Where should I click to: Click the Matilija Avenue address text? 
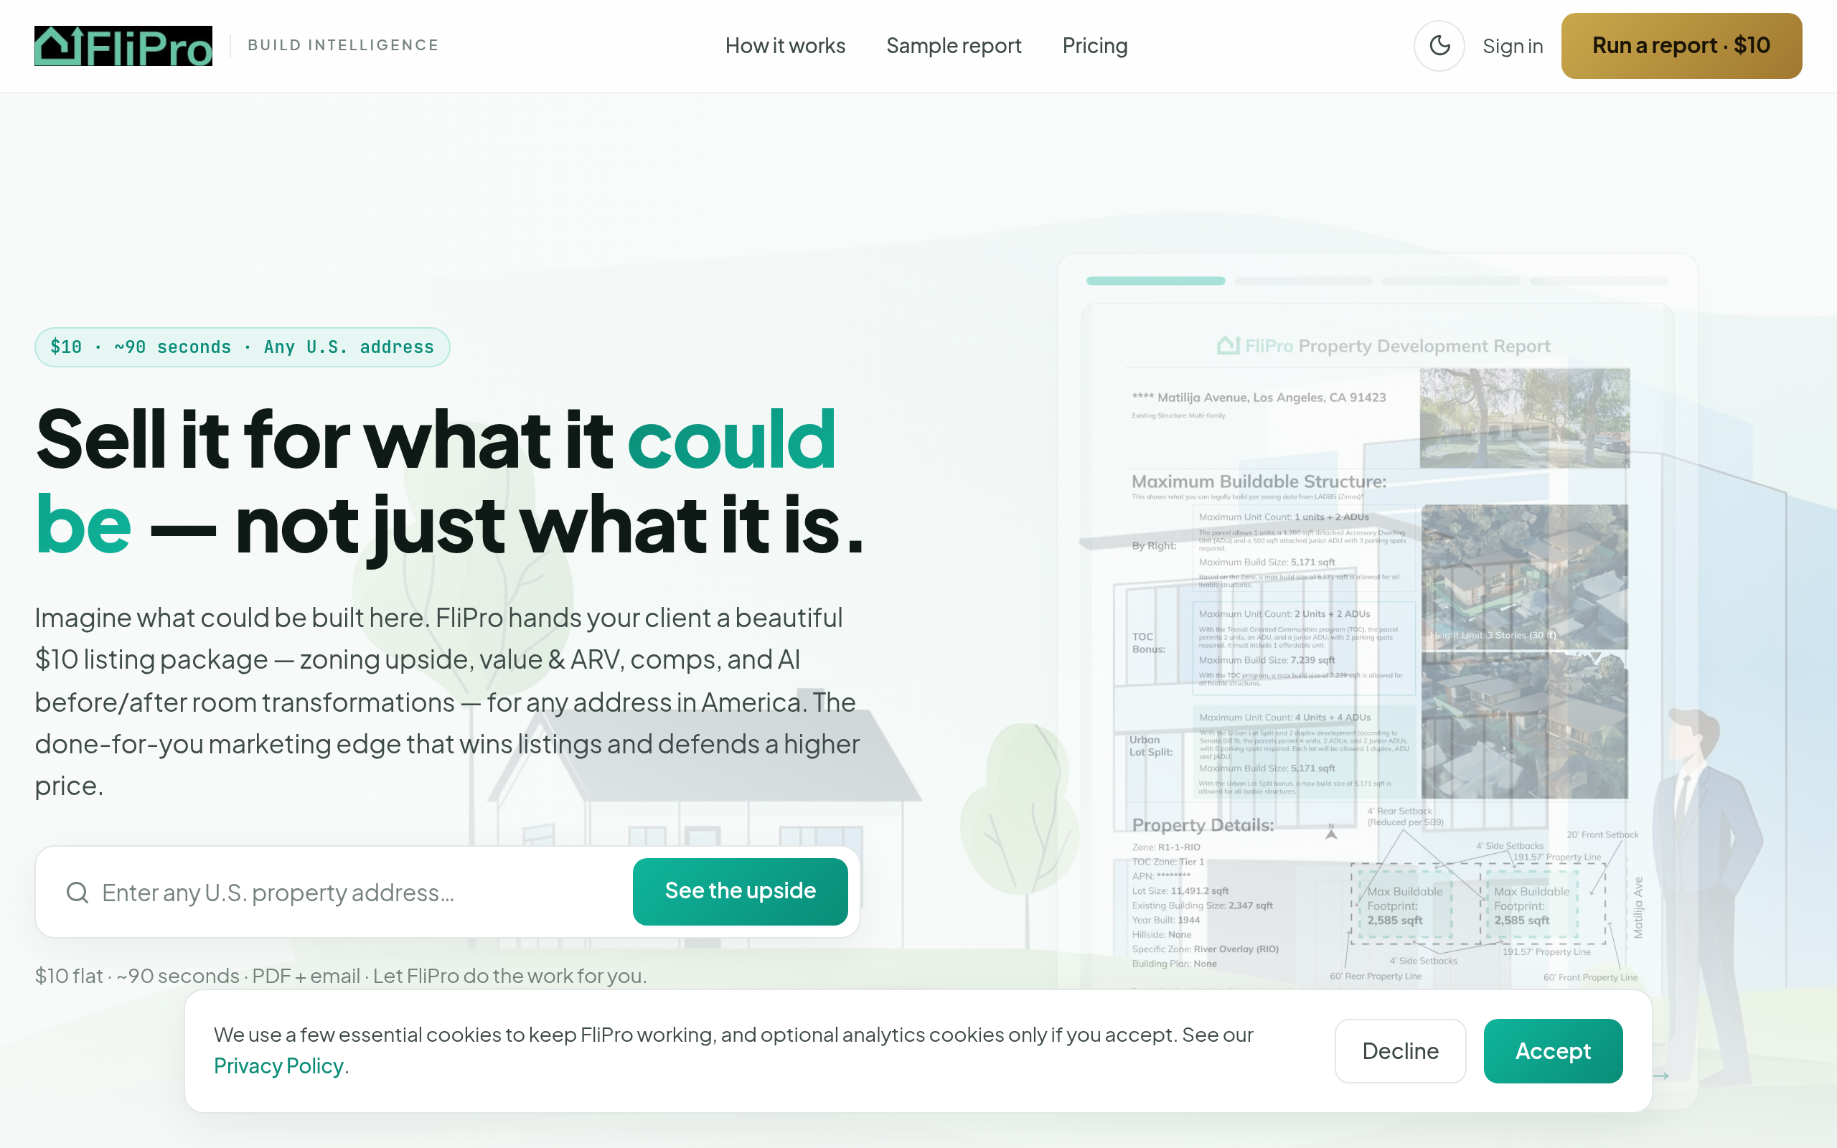pyautogui.click(x=1259, y=397)
